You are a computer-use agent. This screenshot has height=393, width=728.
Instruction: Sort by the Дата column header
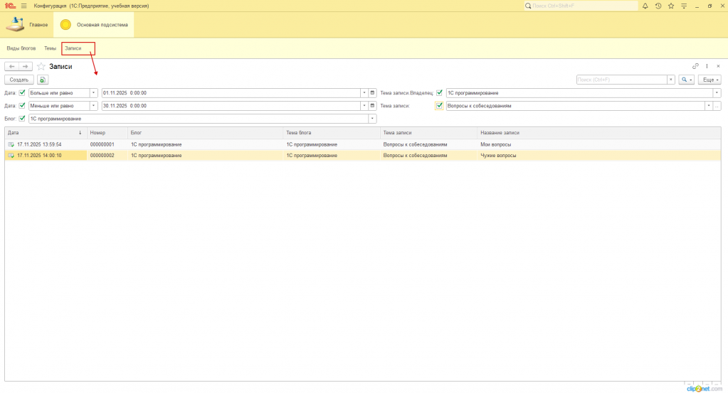46,133
